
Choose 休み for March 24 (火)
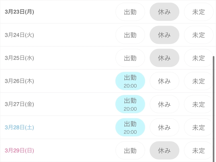click(164, 35)
